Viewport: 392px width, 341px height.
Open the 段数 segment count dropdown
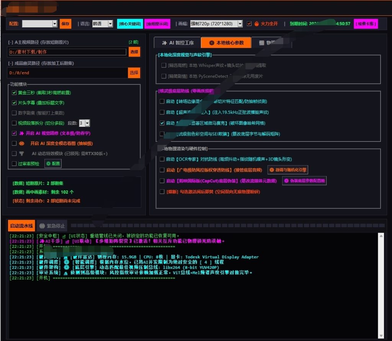tap(85, 123)
